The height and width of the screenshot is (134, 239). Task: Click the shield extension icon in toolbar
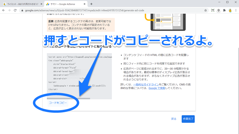pos(218,10)
